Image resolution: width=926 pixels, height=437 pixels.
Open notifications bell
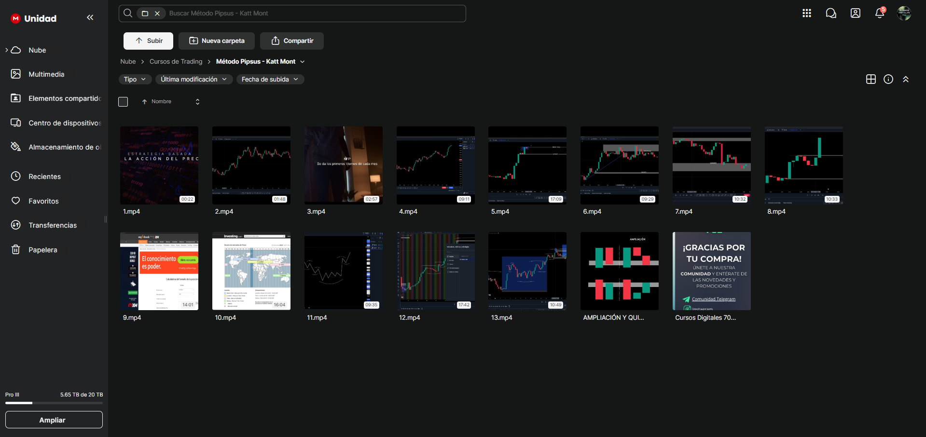point(879,14)
